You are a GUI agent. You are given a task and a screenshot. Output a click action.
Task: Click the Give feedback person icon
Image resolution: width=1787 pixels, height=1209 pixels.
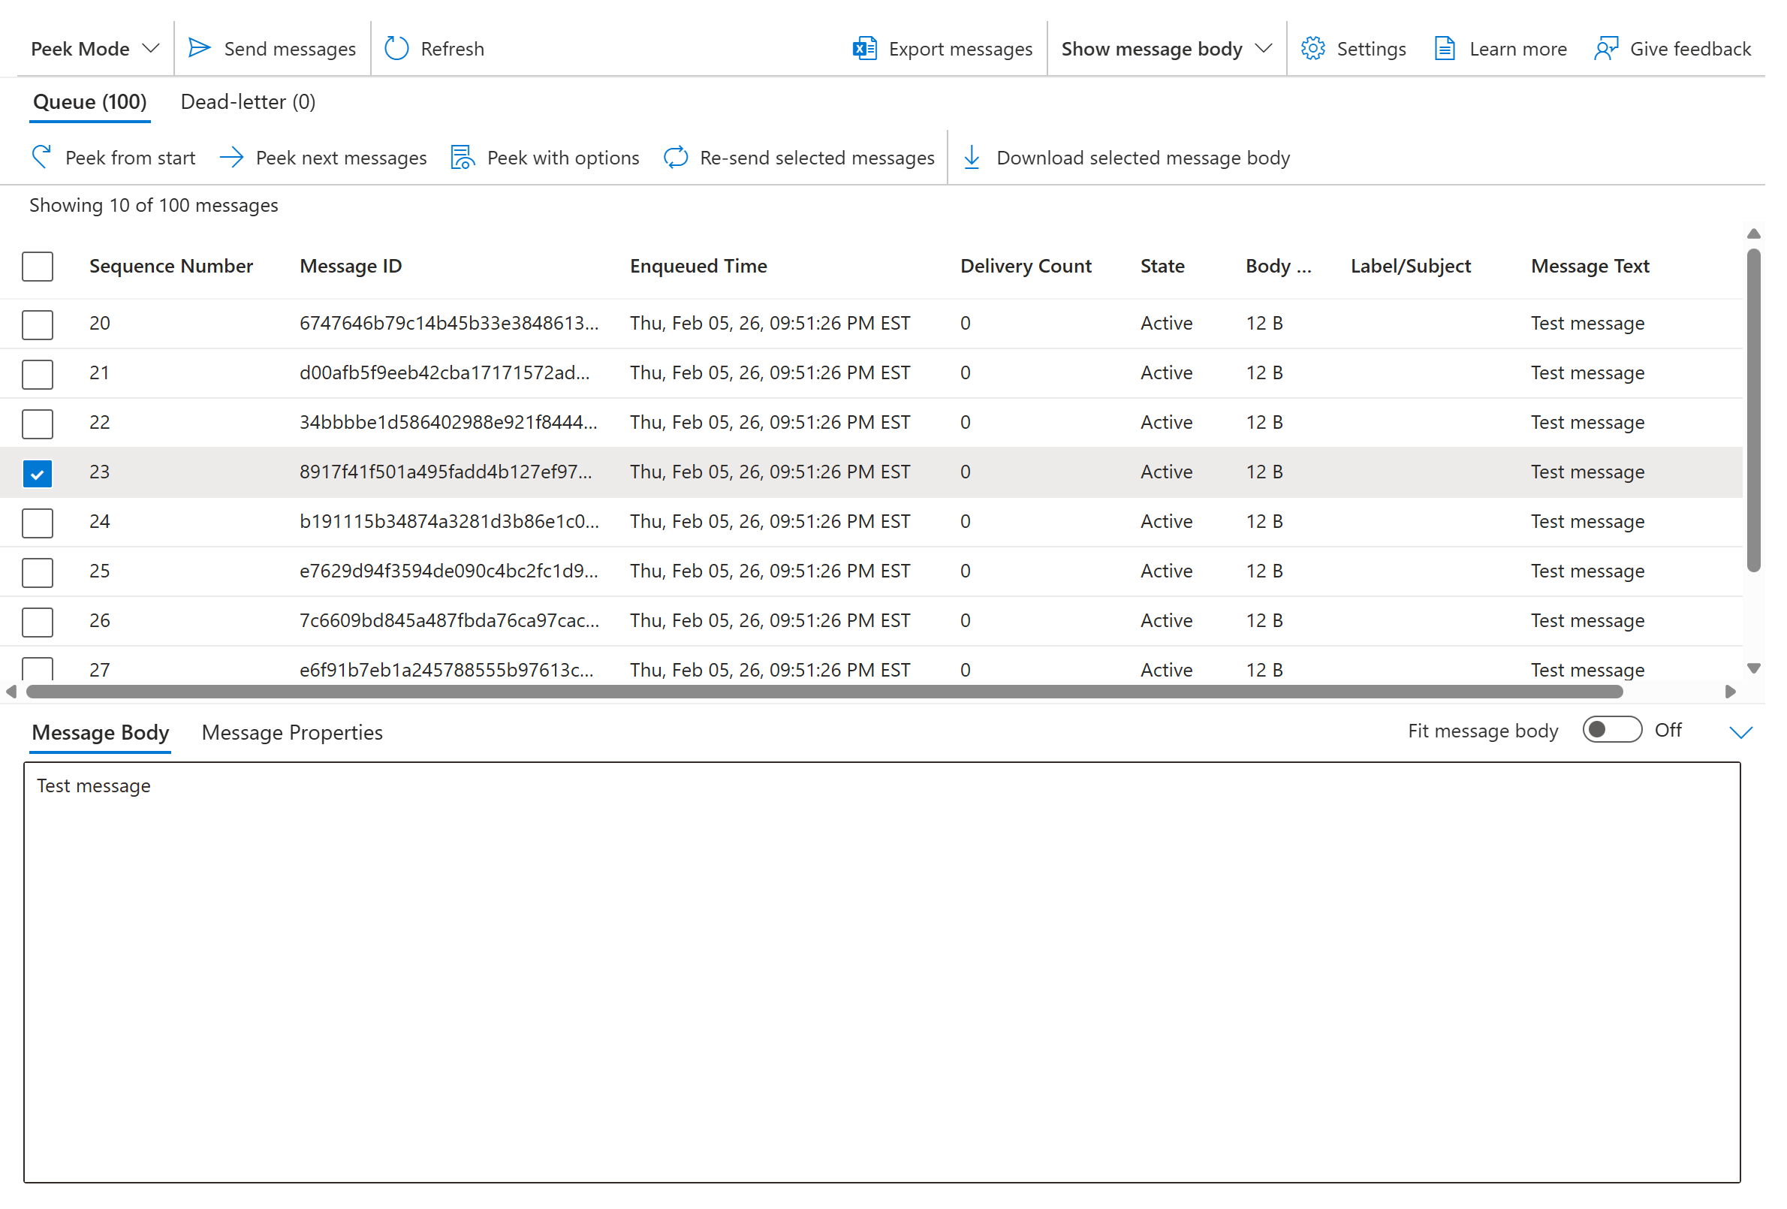coord(1606,49)
